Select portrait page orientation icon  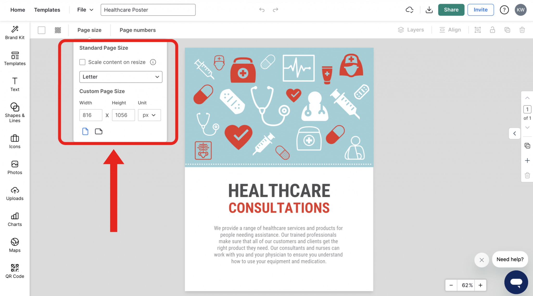(85, 131)
